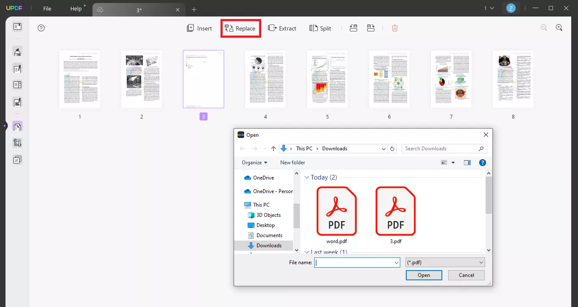
Task: Select page 8 thumbnail
Action: tap(513, 79)
